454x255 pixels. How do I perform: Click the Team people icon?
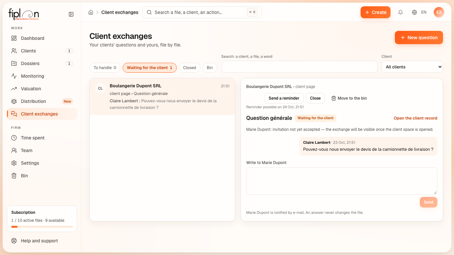pyautogui.click(x=14, y=150)
